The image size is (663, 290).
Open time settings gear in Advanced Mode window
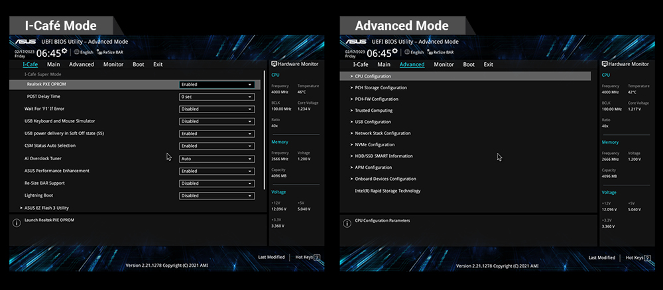[x=395, y=51]
